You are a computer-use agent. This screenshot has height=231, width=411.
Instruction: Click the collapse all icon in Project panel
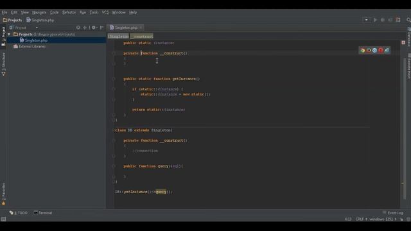(85, 28)
